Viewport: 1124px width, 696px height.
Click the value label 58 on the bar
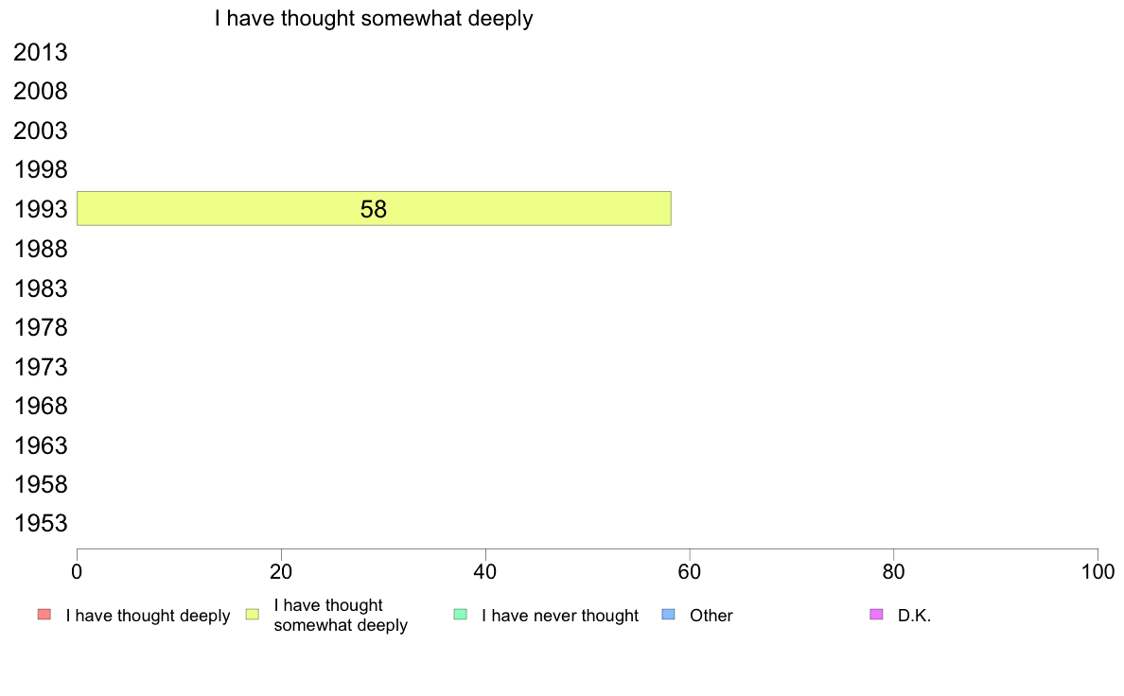[374, 210]
